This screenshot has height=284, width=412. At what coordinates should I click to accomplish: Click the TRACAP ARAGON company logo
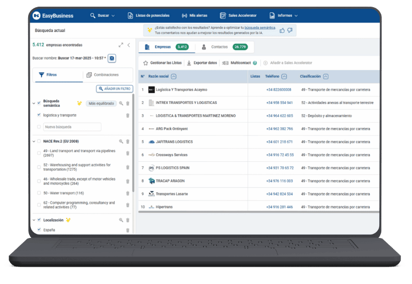click(x=151, y=181)
